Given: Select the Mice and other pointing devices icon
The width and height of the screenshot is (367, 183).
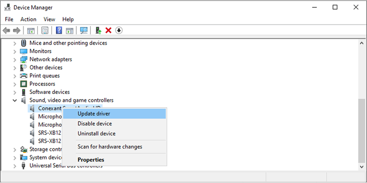Looking at the screenshot, I should (24, 43).
